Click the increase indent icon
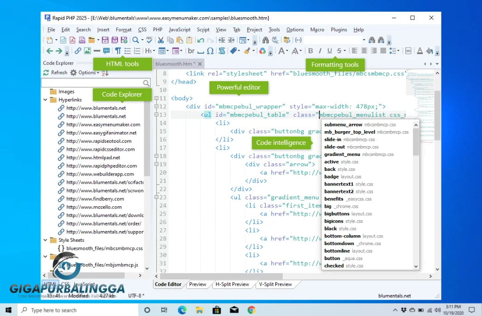Image resolution: width=482 pixels, height=316 pixels. [222, 40]
